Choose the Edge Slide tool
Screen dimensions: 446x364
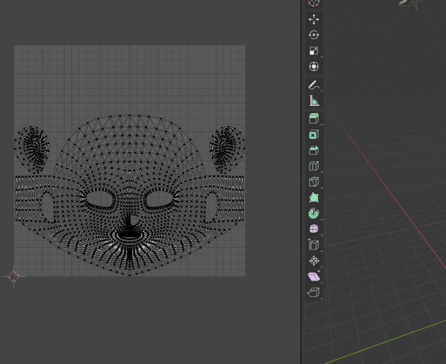[314, 245]
